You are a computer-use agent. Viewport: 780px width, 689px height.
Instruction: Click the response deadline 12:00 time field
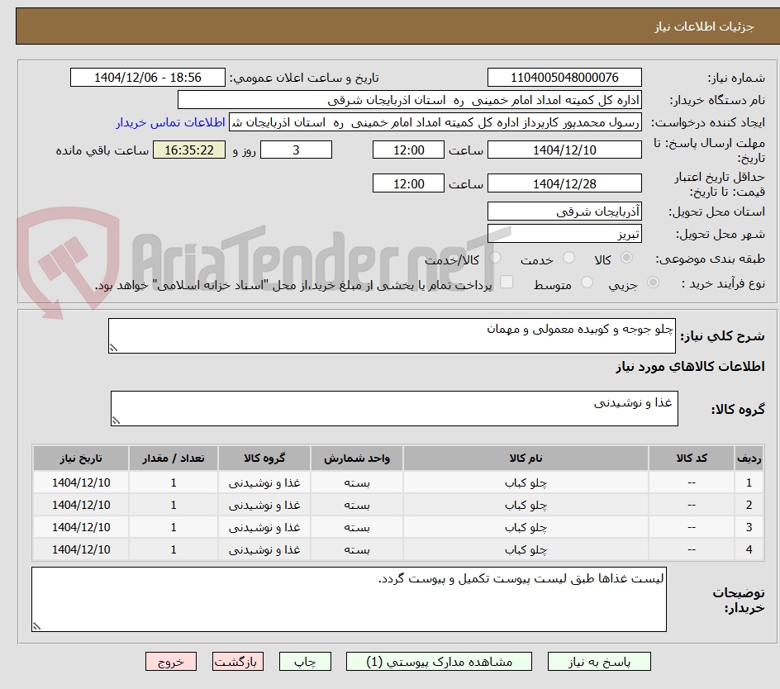click(x=408, y=150)
